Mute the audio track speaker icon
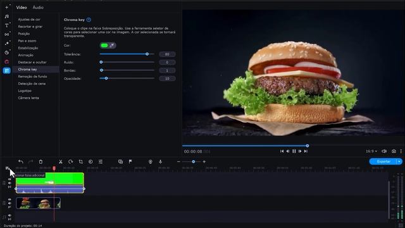 [x=9, y=215]
